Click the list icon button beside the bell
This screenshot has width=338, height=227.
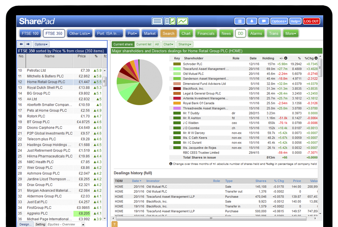point(240,21)
